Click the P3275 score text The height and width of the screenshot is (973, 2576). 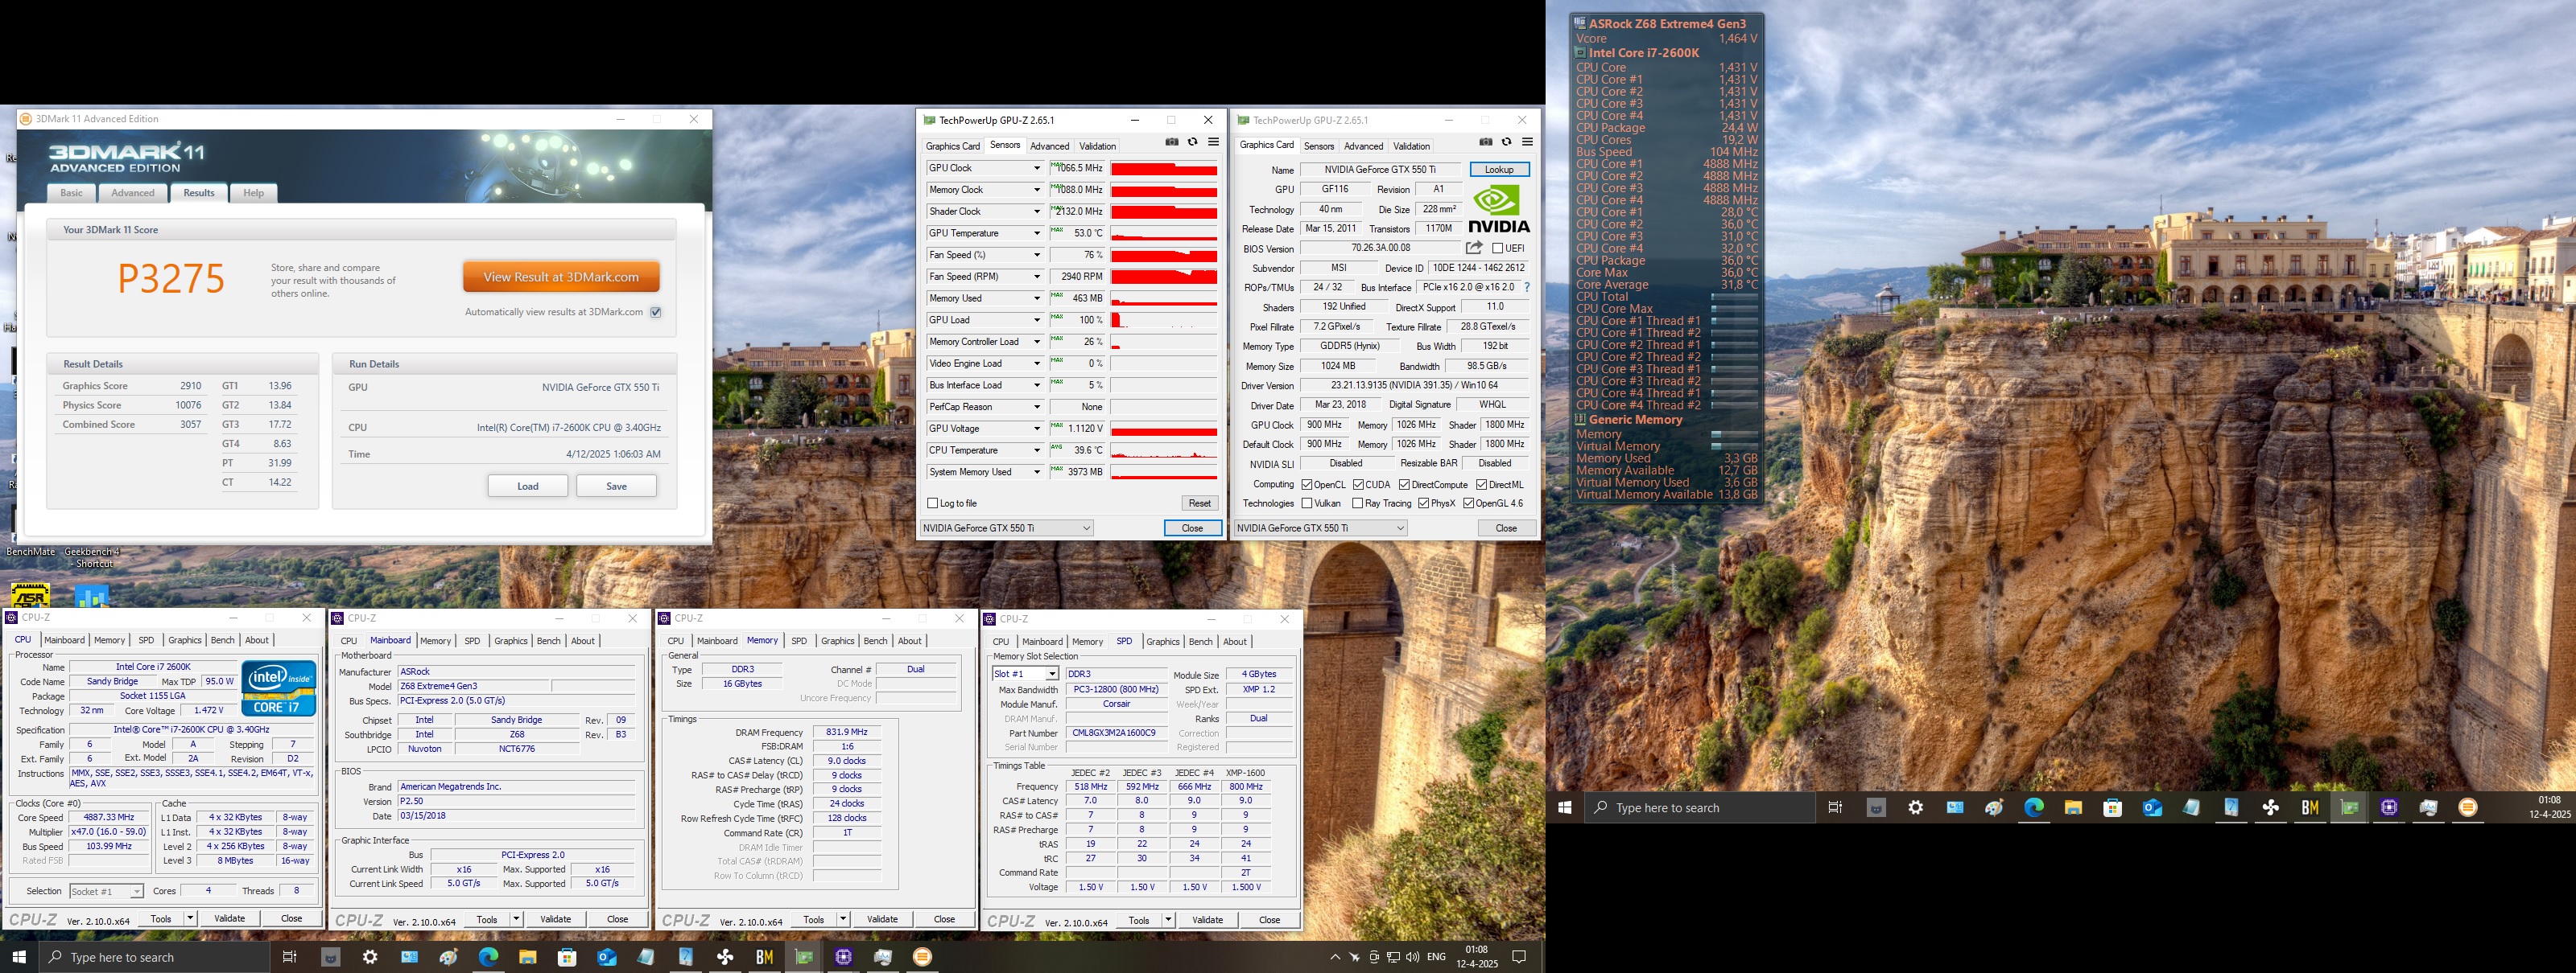(x=171, y=279)
